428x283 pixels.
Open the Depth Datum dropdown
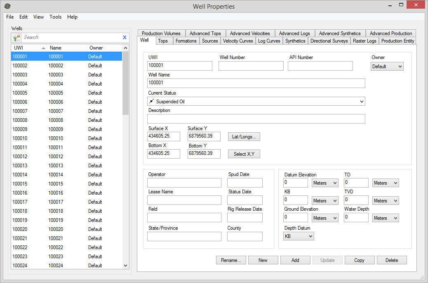tap(299, 236)
